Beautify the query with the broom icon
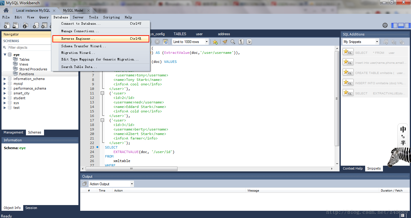411x218 pixels. click(x=225, y=42)
